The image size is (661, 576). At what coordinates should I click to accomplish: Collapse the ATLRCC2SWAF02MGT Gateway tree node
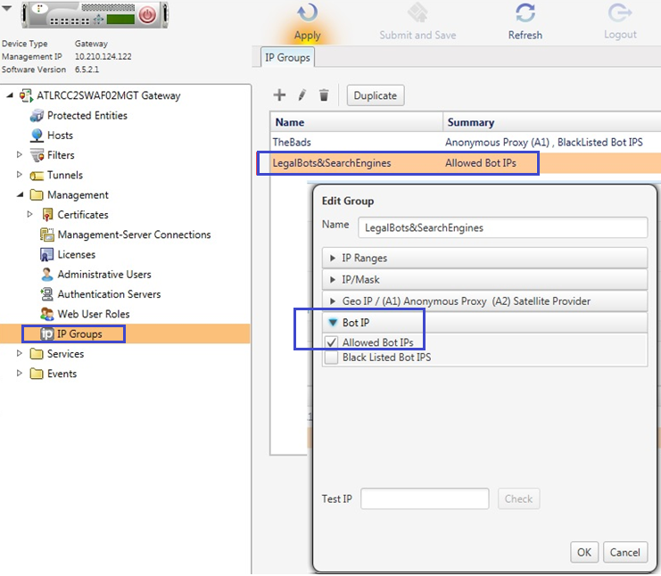coord(9,95)
